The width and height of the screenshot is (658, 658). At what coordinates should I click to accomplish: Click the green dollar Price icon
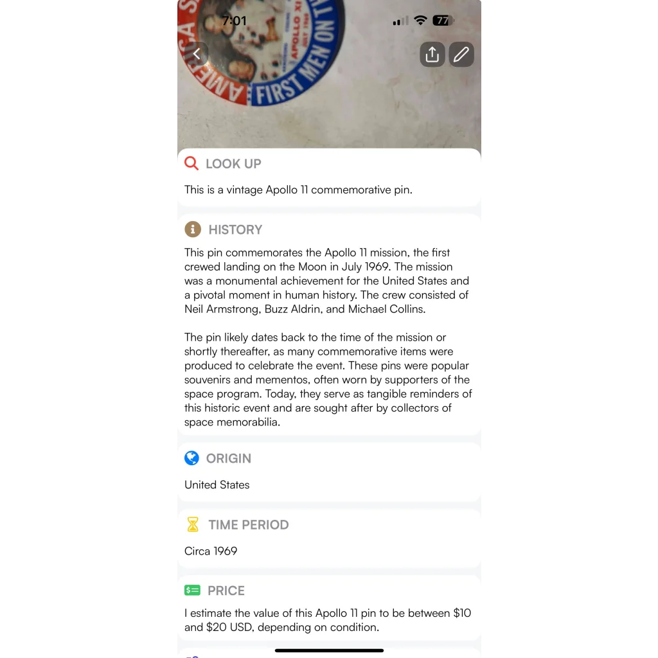[x=192, y=590]
